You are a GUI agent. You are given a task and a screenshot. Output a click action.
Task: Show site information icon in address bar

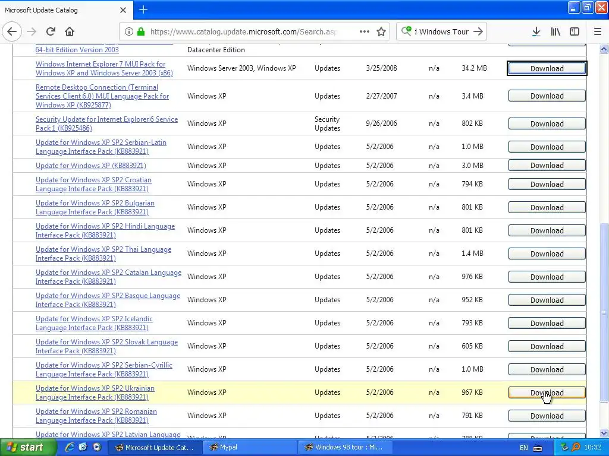tap(129, 32)
